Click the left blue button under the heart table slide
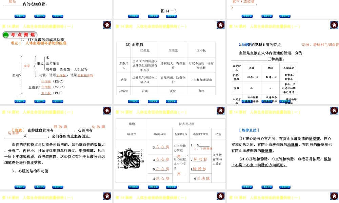339x203 pixels. click(x=133, y=187)
